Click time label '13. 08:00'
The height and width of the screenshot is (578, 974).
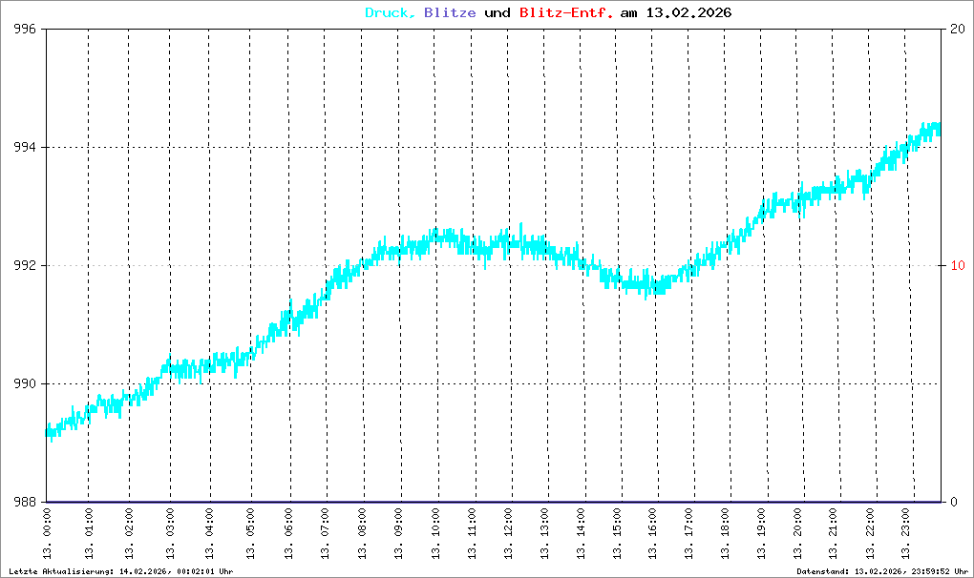[x=363, y=533]
